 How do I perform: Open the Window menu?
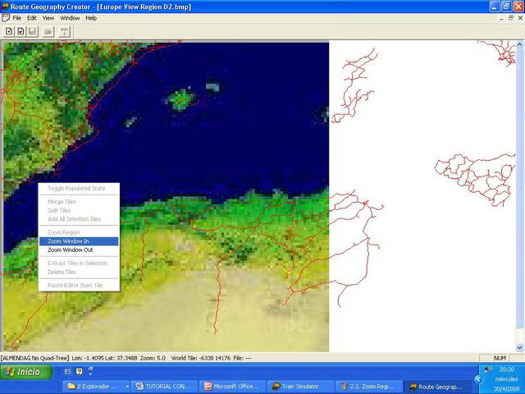tap(69, 18)
